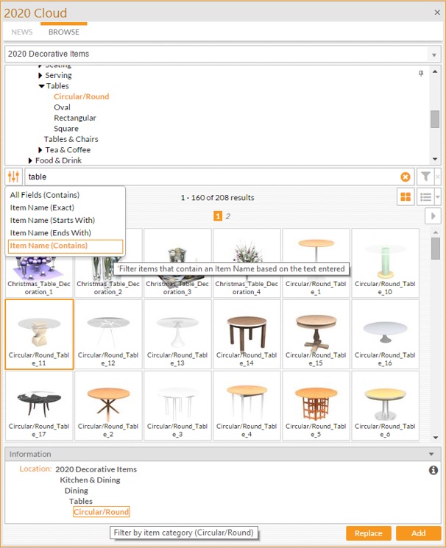
Task: Select Circular/Round_Table_10 thumbnail
Action: click(385, 263)
